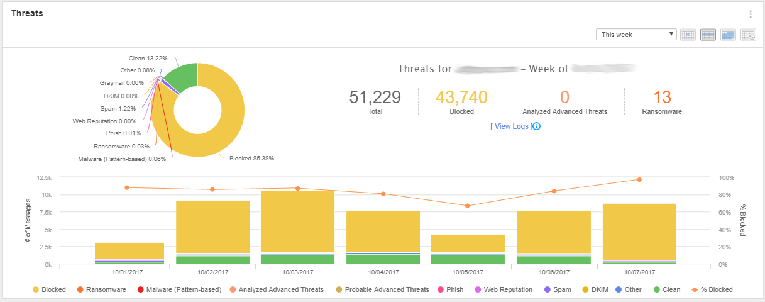Open the View Logs link
765x302 pixels.
click(511, 126)
